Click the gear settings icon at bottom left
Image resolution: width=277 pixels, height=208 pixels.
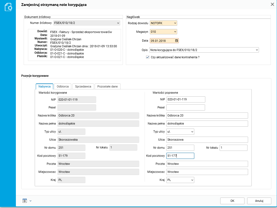pos(25,201)
